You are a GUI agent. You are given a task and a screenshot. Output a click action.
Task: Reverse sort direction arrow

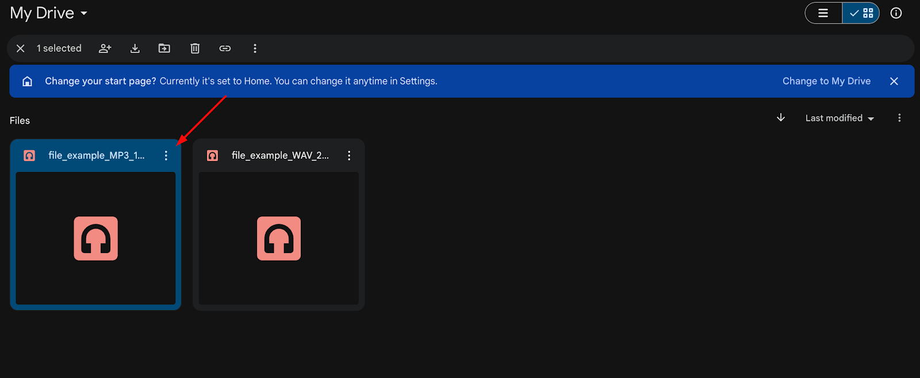tap(781, 118)
